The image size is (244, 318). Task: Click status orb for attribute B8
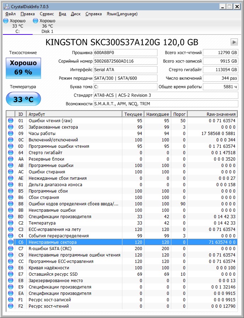tap(11, 204)
